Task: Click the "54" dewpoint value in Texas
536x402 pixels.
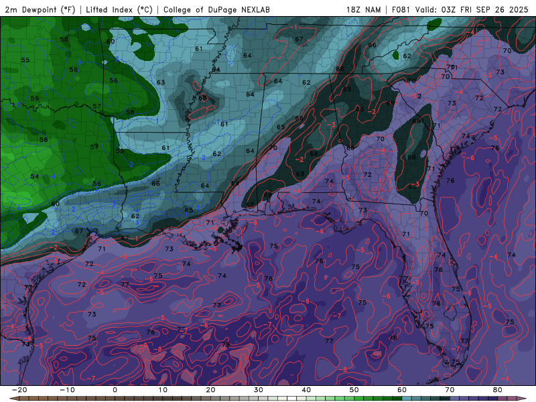Action: [35, 176]
